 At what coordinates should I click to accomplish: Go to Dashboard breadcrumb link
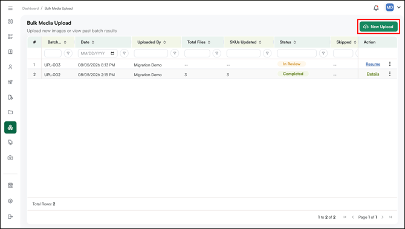coord(30,8)
